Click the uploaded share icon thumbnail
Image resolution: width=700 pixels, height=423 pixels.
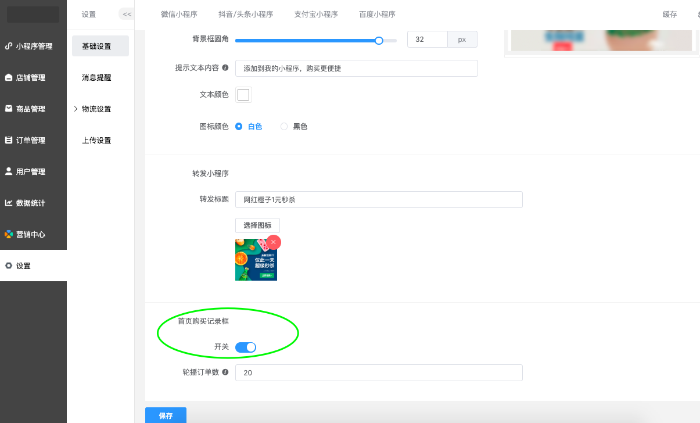[256, 260]
